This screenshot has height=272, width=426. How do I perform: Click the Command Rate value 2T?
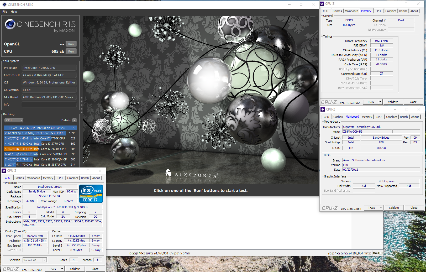coord(381,74)
